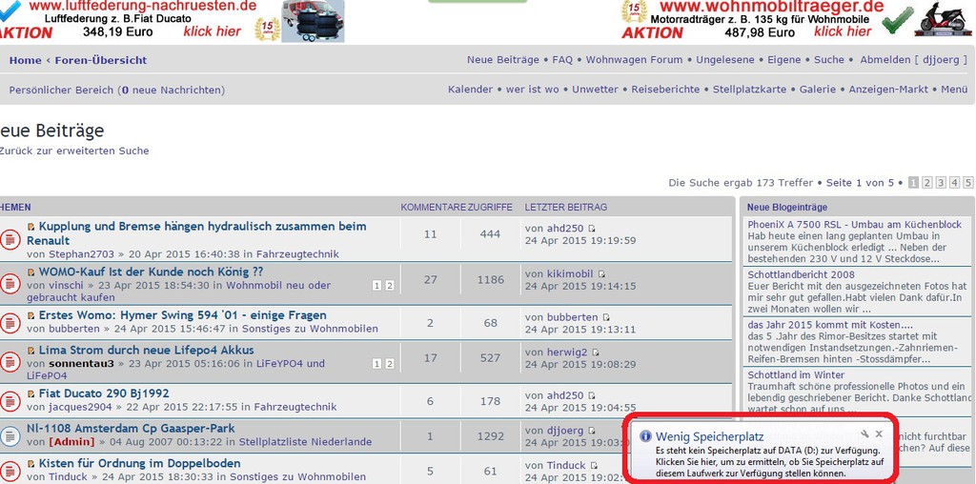This screenshot has height=484, width=976.
Task: Click Abmelden to log out djjoerg
Action: (885, 59)
